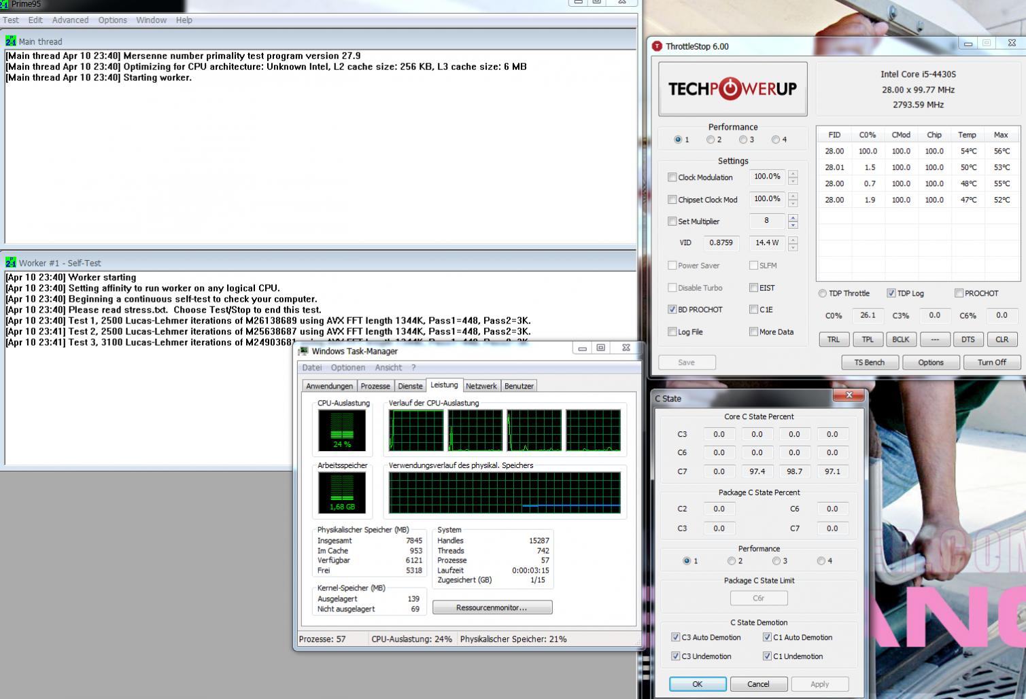Enable the More Data checkbox
Image resolution: width=1026 pixels, height=699 pixels.
click(753, 332)
